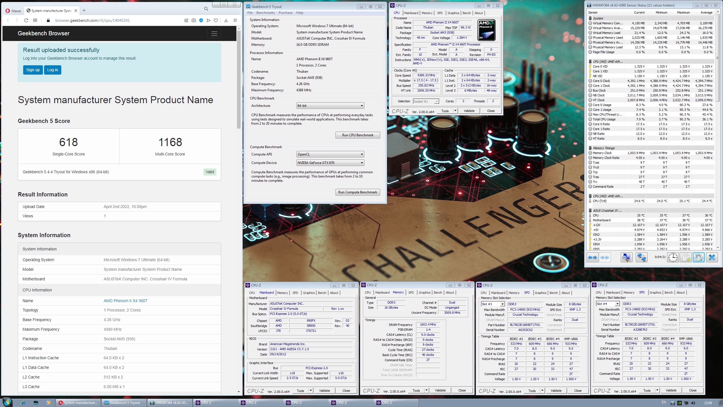Screen dimensions: 723x407
Task: Click Validate in top CPU-Z window
Action: click(469, 111)
